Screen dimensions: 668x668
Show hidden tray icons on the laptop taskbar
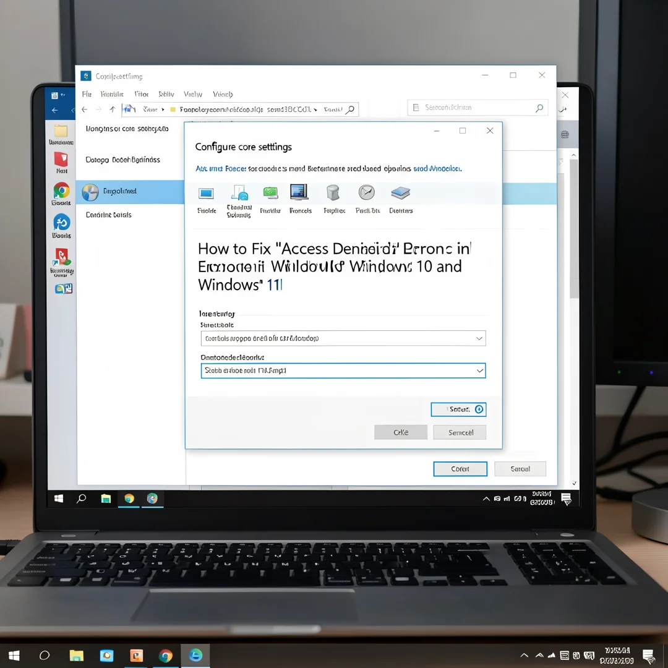pos(486,499)
